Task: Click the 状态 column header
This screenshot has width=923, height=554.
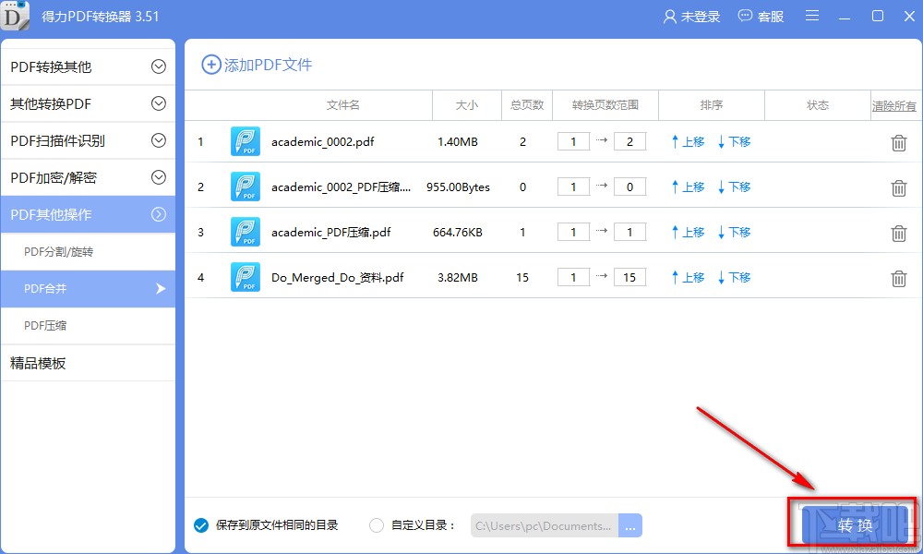Action: (x=817, y=104)
